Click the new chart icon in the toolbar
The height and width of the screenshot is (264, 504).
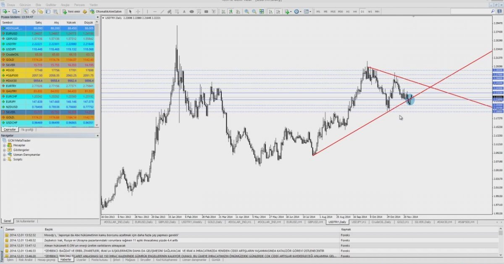pyautogui.click(x=5, y=12)
